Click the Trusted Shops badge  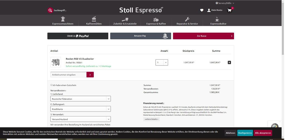pyautogui.click(x=275, y=126)
